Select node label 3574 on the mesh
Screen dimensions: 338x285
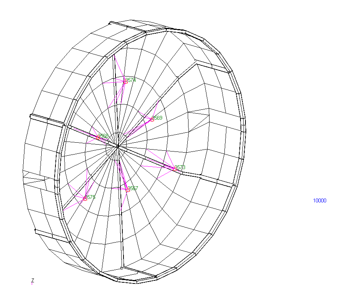pos(130,80)
